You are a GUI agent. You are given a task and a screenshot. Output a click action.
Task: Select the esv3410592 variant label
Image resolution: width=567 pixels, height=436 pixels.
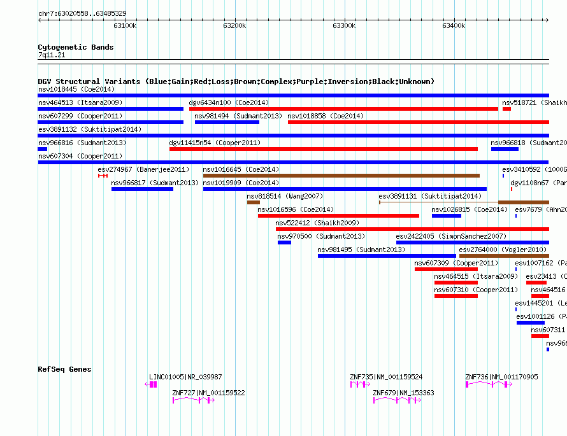pyautogui.click(x=535, y=169)
